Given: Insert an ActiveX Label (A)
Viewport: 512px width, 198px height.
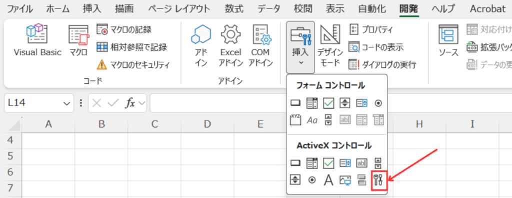Looking at the screenshot, I should click(328, 180).
